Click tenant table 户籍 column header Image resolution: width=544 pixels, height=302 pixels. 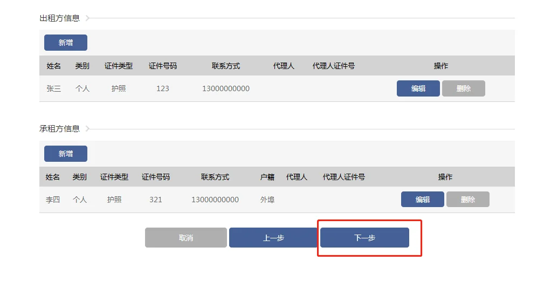267,177
